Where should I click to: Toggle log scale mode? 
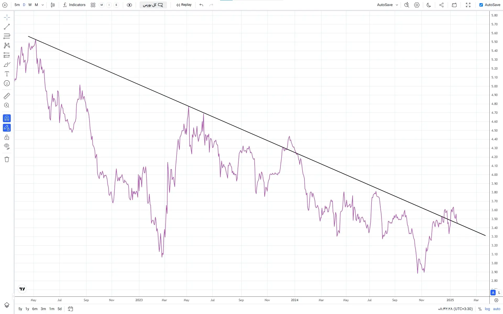487,309
